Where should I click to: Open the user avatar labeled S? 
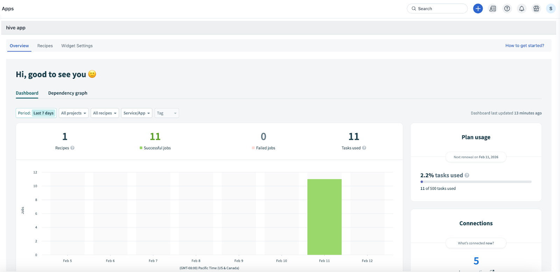click(x=551, y=8)
